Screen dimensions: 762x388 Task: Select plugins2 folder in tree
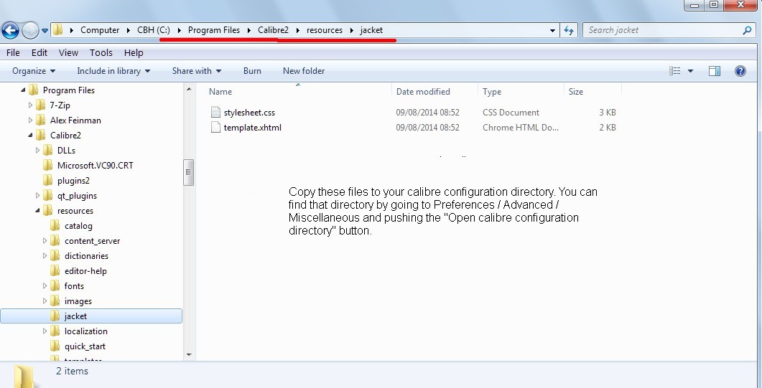coord(73,181)
